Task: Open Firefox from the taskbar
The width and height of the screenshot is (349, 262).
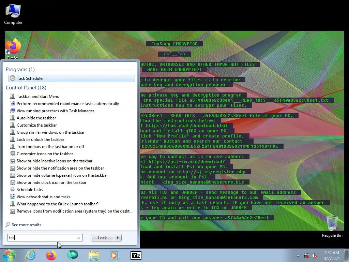Action: coord(51,255)
